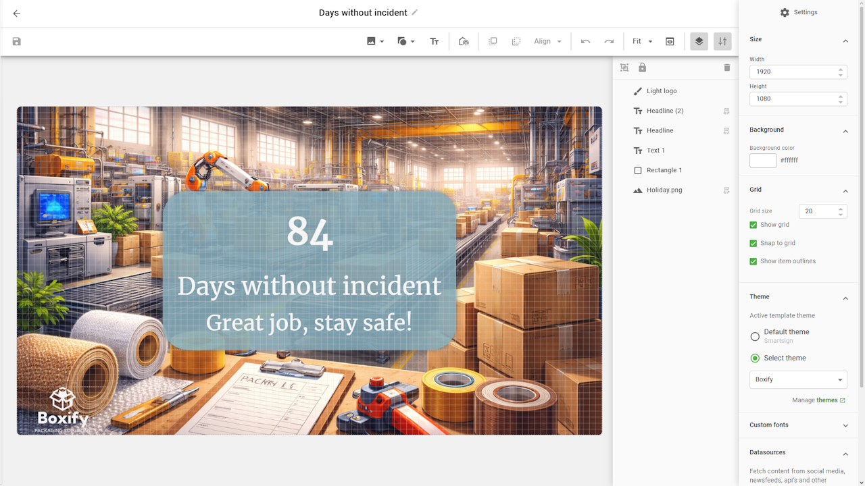Click the pencil icon to rename the template
This screenshot has width=865, height=486.
pos(415,12)
